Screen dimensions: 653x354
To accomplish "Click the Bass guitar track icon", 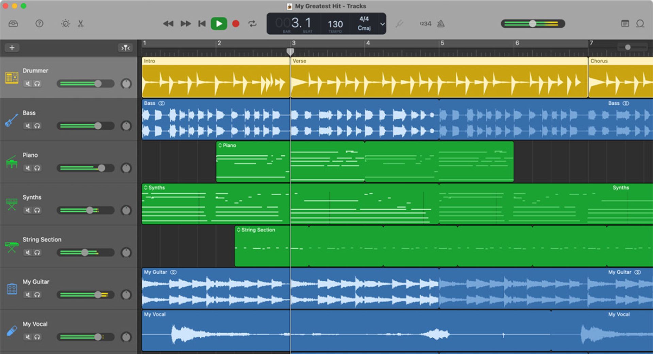I will click(x=12, y=120).
